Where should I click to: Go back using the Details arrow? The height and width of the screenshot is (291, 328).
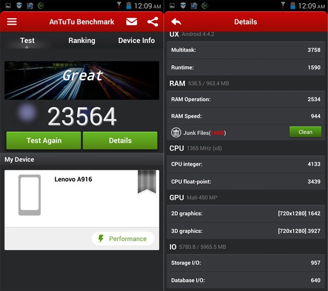(x=176, y=22)
